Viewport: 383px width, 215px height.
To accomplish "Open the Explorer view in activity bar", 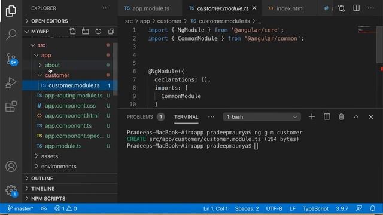I will click(x=11, y=11).
